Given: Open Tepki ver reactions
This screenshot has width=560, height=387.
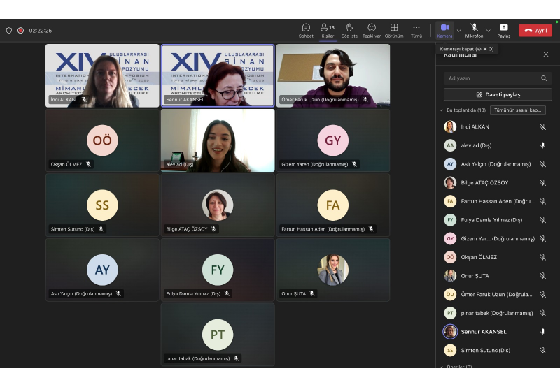Looking at the screenshot, I should tap(372, 31).
